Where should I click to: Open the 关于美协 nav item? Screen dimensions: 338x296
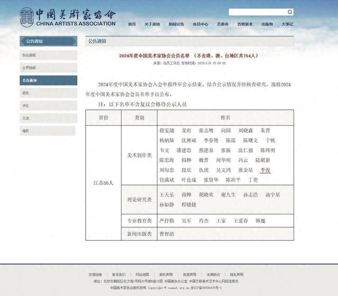[x=152, y=24]
